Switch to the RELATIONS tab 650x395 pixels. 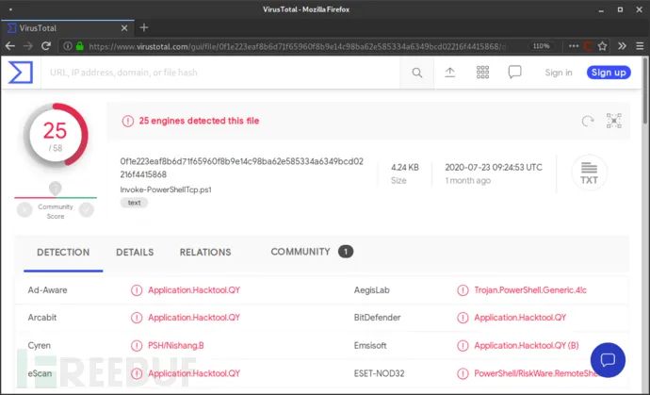pyautogui.click(x=204, y=253)
